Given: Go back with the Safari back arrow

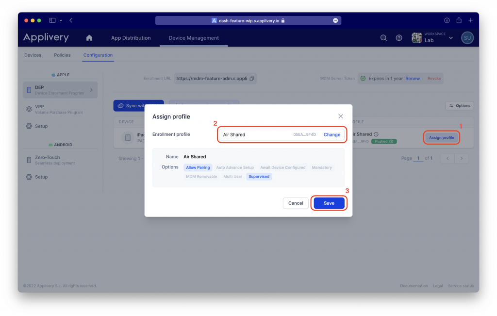Looking at the screenshot, I should point(71,20).
